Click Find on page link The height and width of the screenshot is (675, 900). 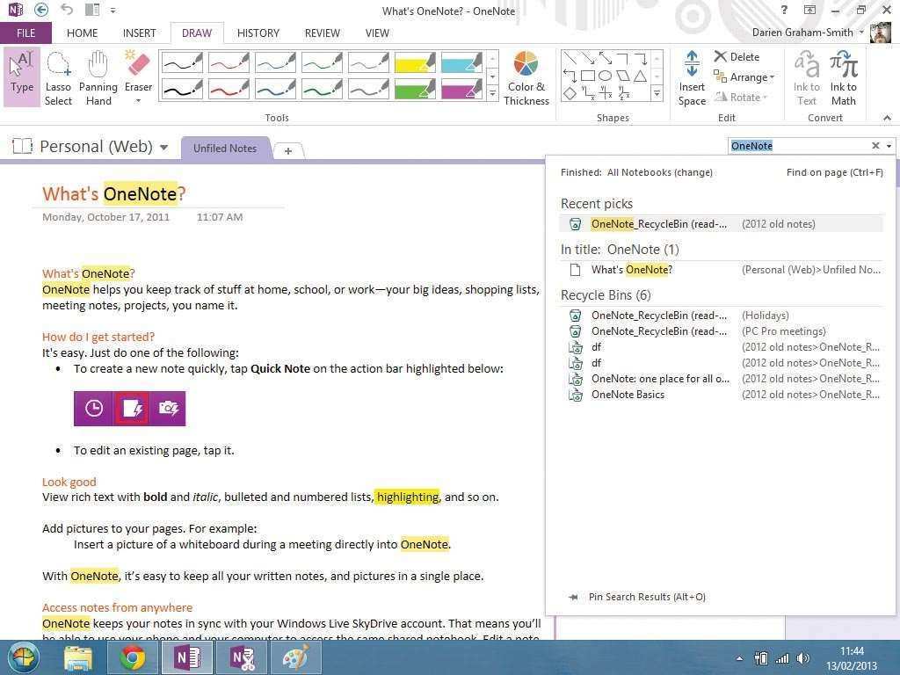point(834,172)
